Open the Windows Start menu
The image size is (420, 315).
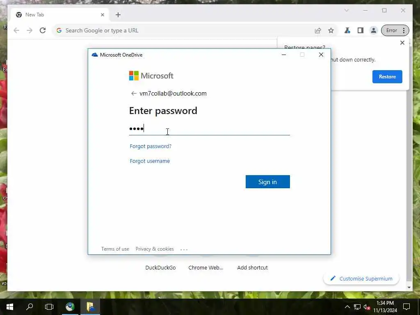(x=10, y=307)
